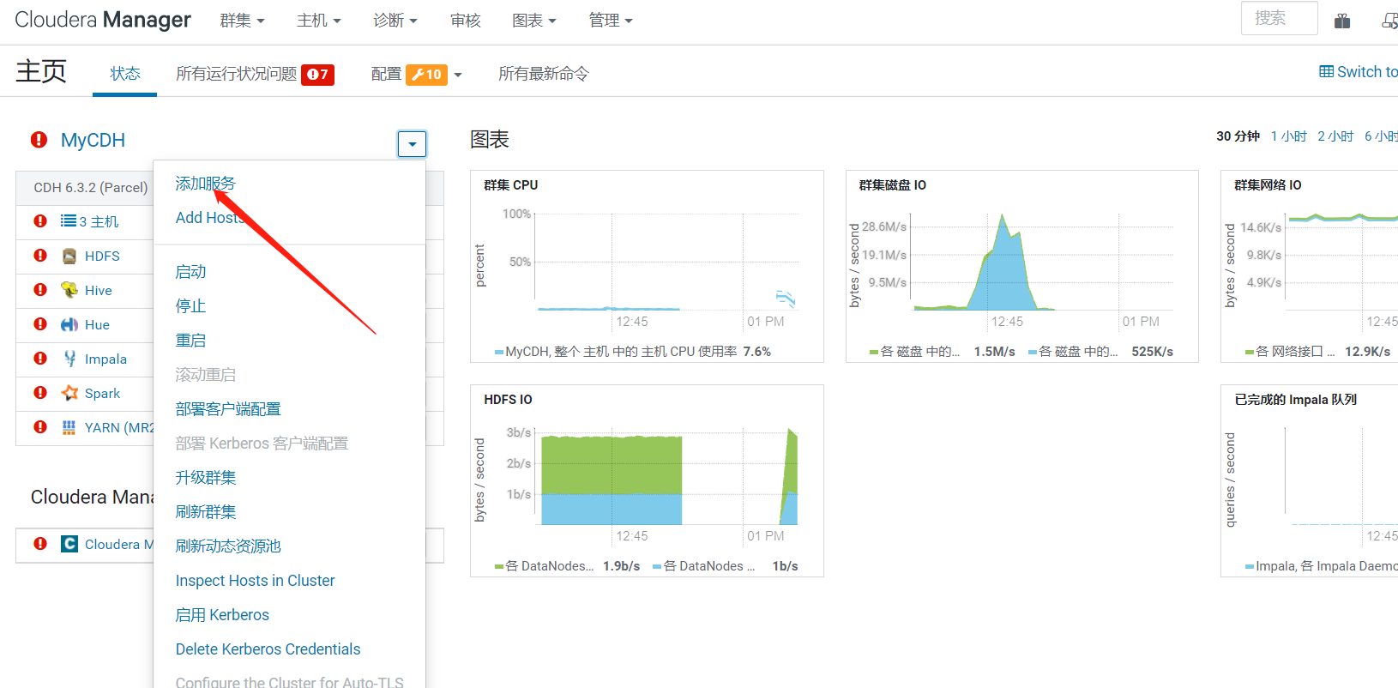Switch to 所有运行状况问题 tab
This screenshot has width=1398, height=688.
point(236,74)
